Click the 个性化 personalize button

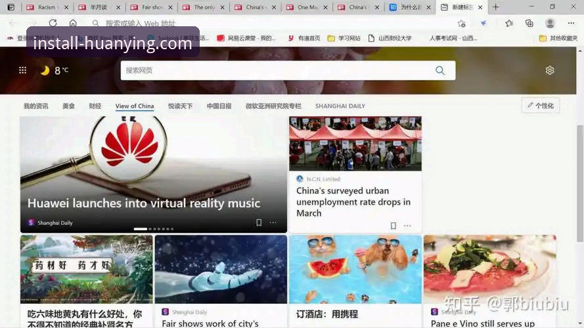point(541,106)
